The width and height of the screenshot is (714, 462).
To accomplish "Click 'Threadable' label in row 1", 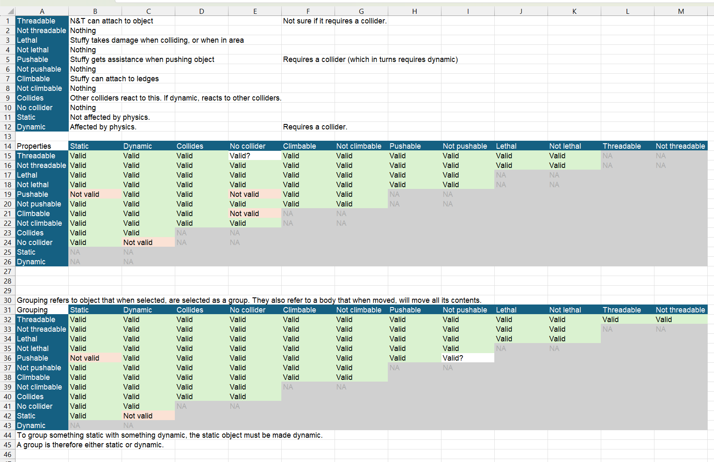I will pyautogui.click(x=42, y=21).
